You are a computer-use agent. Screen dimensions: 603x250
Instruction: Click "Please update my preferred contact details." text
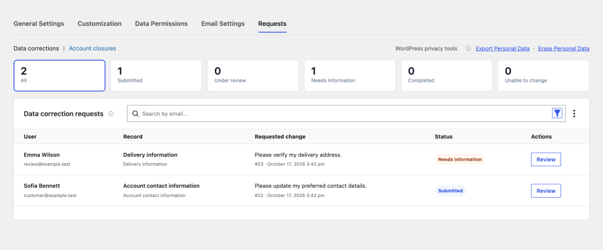pos(310,186)
